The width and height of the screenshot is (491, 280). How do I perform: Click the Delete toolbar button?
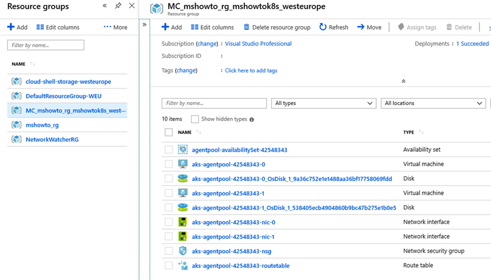coord(459,27)
